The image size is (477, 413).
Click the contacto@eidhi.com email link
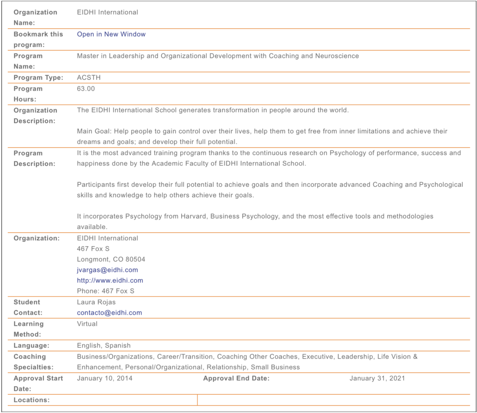coord(109,313)
